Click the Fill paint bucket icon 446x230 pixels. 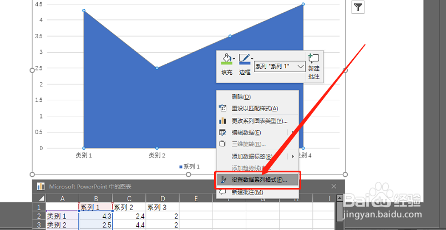[226, 59]
